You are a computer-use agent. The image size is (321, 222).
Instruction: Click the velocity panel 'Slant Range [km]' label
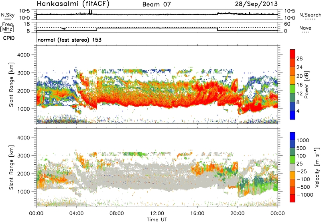(x=11, y=168)
